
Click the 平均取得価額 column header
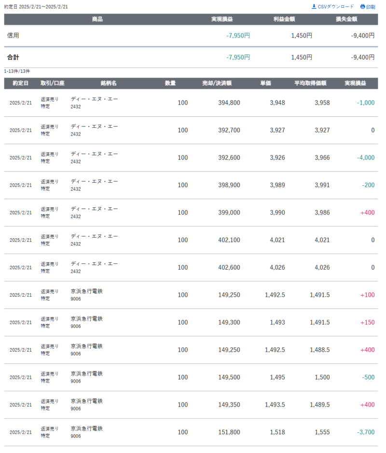[310, 83]
